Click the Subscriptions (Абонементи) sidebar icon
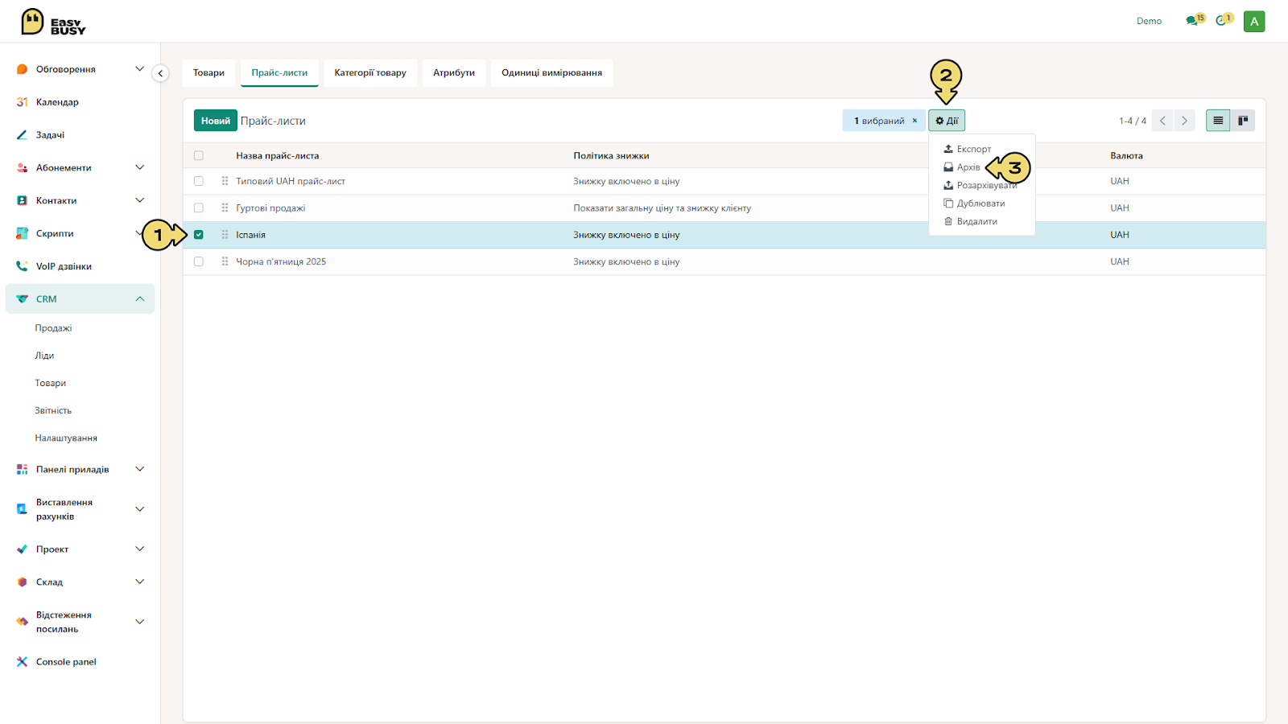 coord(22,168)
